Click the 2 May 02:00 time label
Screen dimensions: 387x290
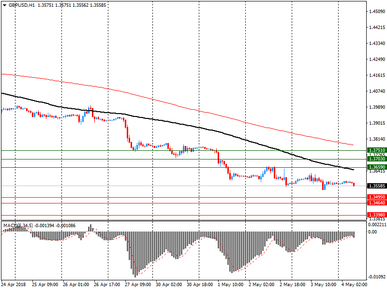coord(262,285)
